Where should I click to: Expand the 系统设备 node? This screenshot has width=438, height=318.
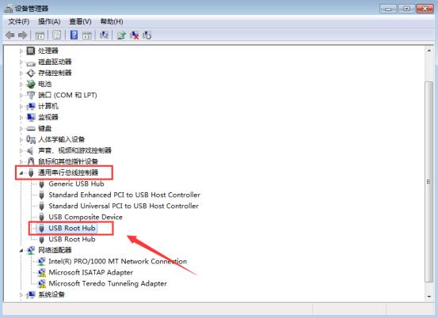pyautogui.click(x=21, y=294)
